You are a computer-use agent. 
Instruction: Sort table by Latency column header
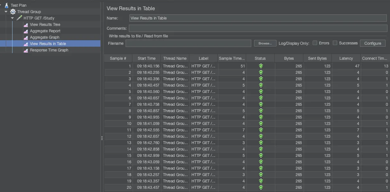pos(346,58)
